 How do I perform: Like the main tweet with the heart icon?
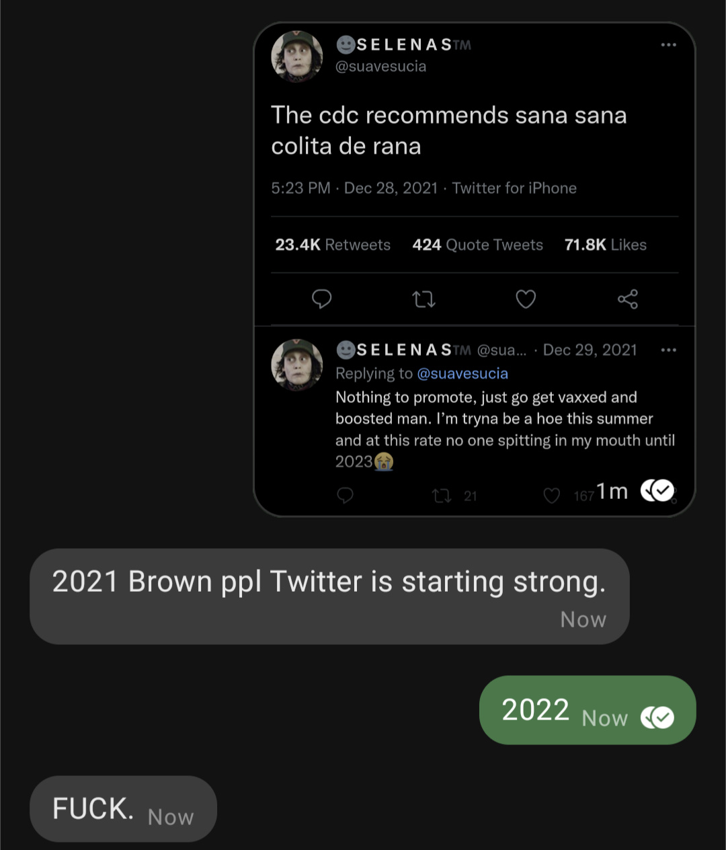click(526, 299)
